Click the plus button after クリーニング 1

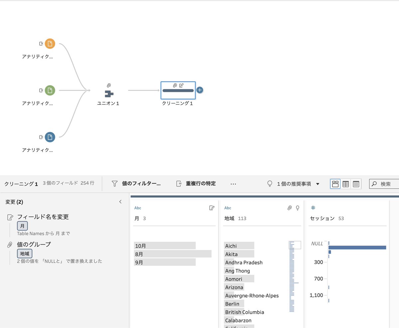click(x=199, y=90)
